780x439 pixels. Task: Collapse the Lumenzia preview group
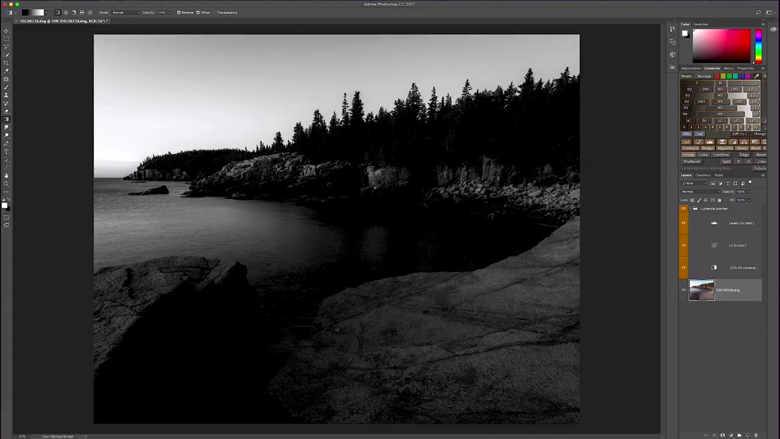coord(690,208)
